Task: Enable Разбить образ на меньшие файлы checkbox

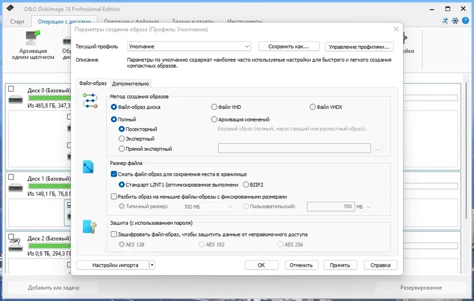Action: pyautogui.click(x=114, y=197)
